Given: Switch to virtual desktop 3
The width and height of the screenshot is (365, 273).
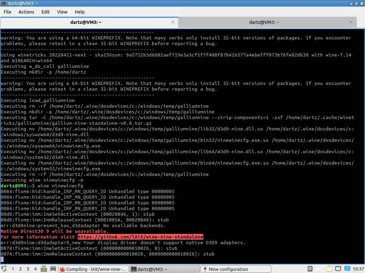Looking at the screenshot, I should [x=28, y=269].
